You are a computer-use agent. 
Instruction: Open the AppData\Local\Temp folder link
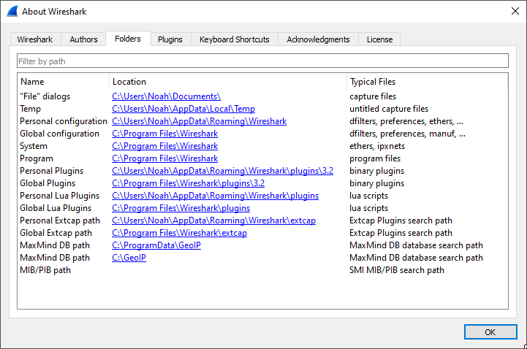tap(183, 109)
